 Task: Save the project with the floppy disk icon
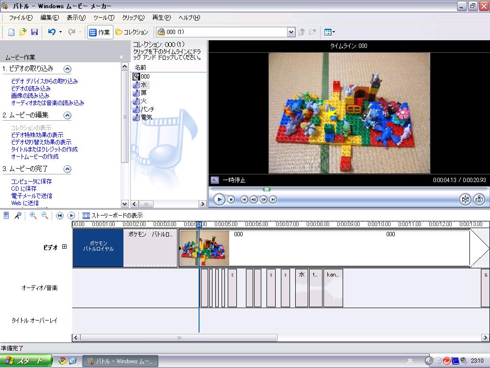(x=34, y=32)
